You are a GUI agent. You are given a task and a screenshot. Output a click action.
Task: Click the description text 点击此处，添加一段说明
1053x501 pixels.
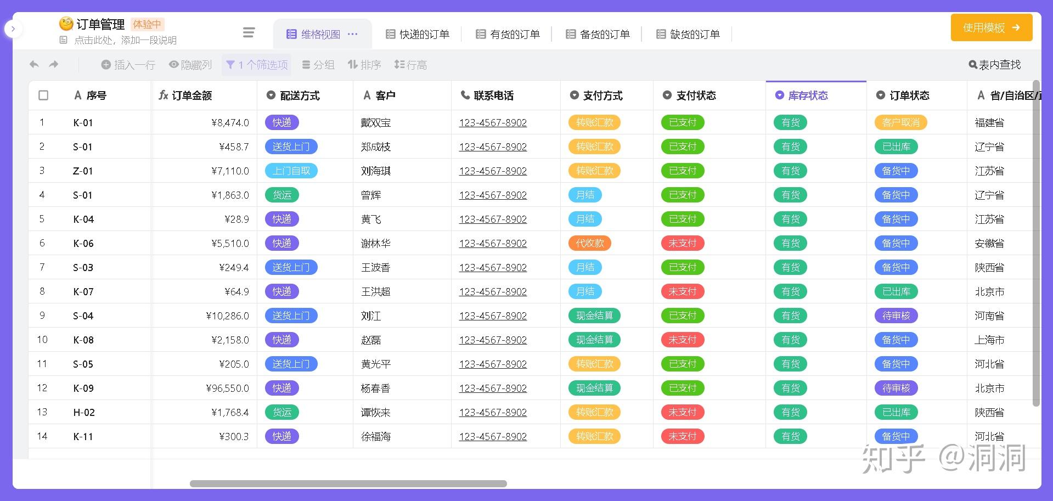[x=125, y=40]
